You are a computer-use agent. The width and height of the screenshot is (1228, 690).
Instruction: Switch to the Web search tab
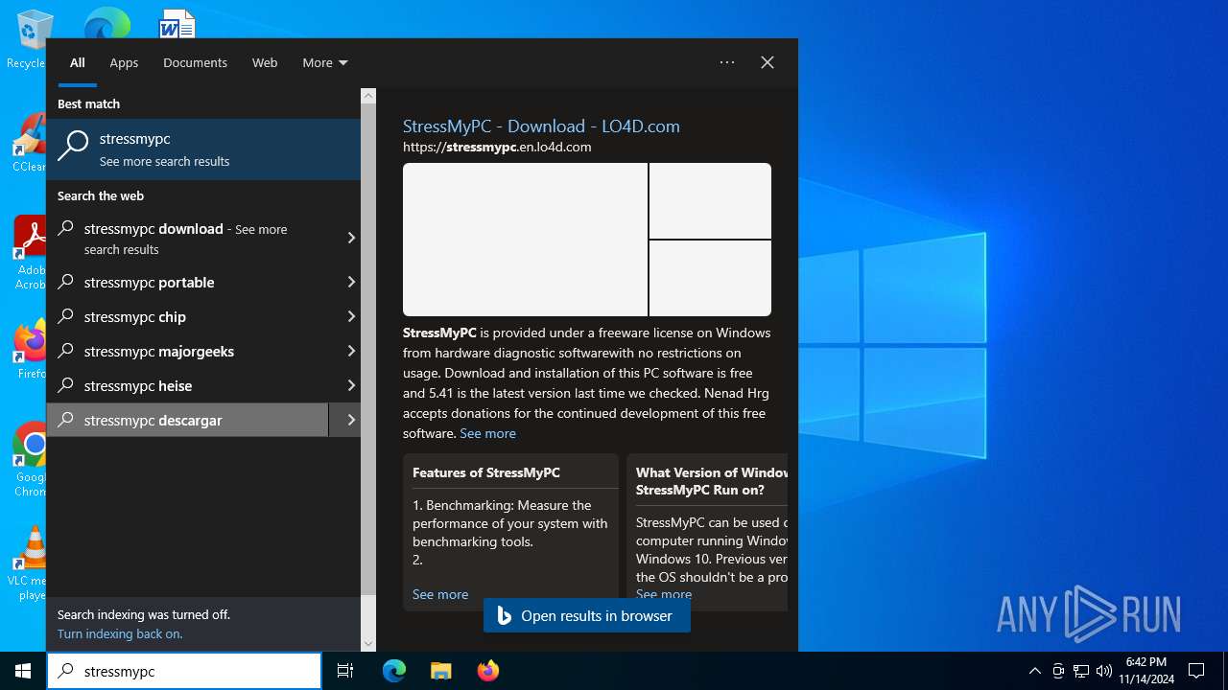[x=265, y=62]
